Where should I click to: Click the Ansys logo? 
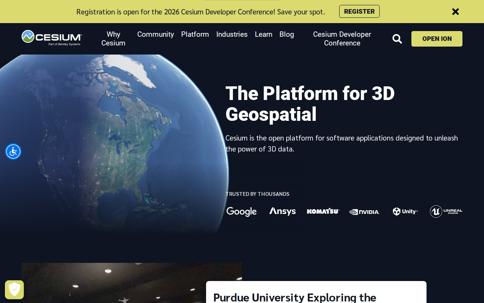pos(282,211)
